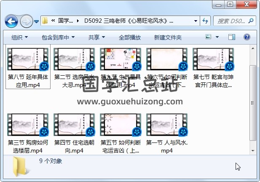
Task: Click the scrollbar up arrow
Action: (253, 48)
